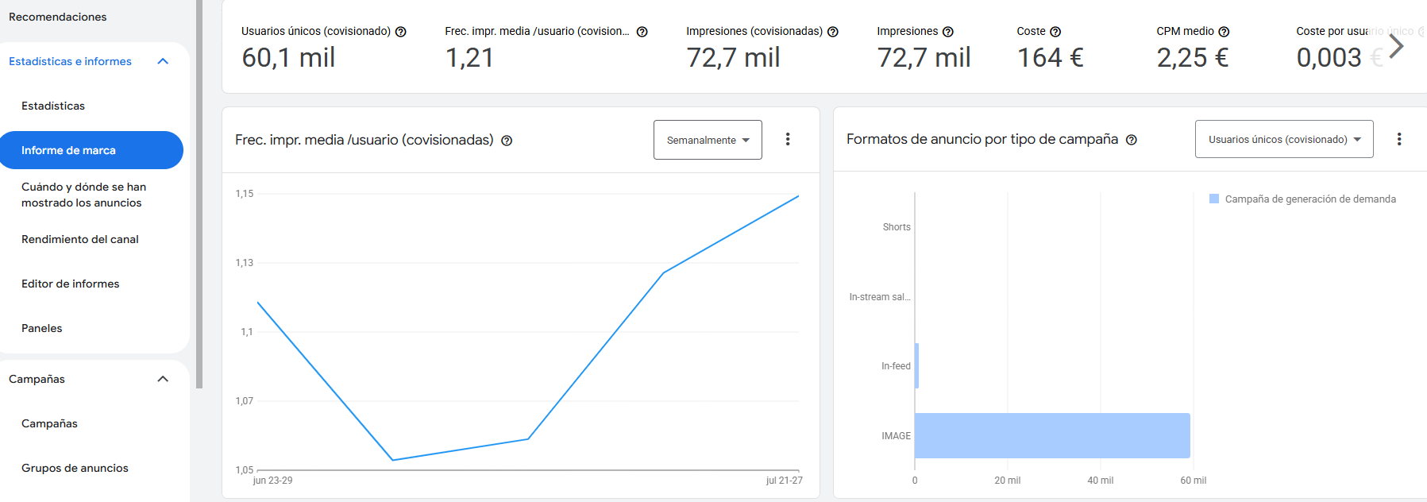
Task: Open three-dot menu of Formatos de anuncio card
Action: [1399, 139]
